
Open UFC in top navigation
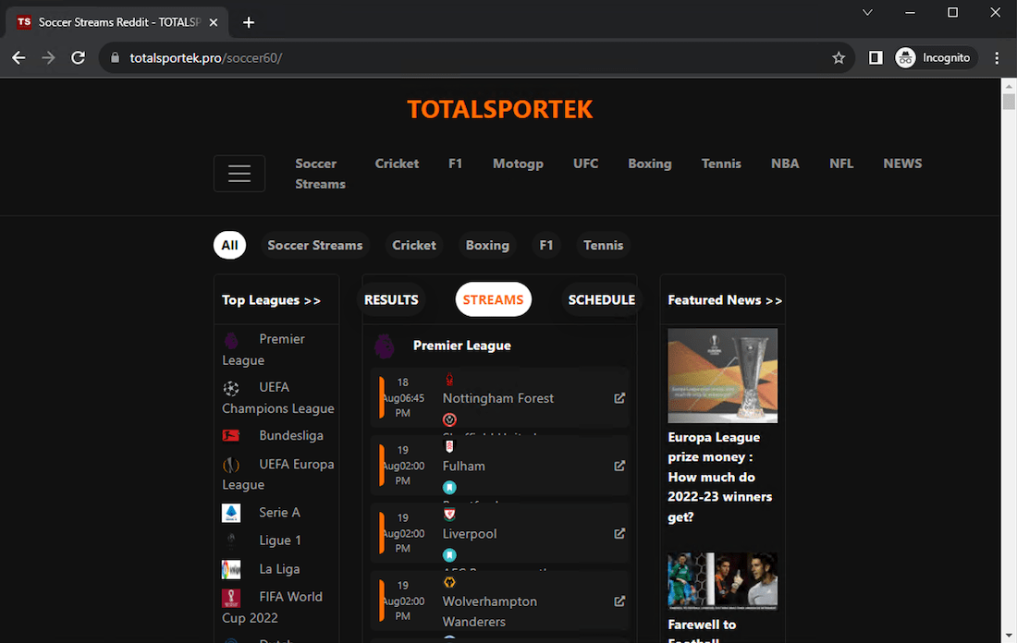pyautogui.click(x=585, y=164)
